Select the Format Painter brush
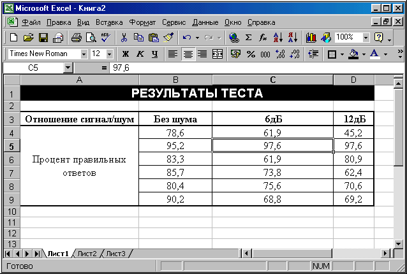This screenshot has width=407, height=274. (168, 38)
